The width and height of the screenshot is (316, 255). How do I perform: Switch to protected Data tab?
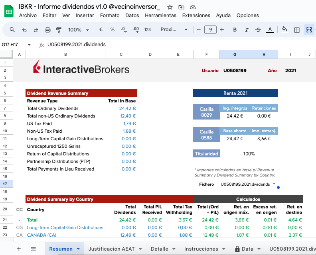pyautogui.click(x=244, y=249)
